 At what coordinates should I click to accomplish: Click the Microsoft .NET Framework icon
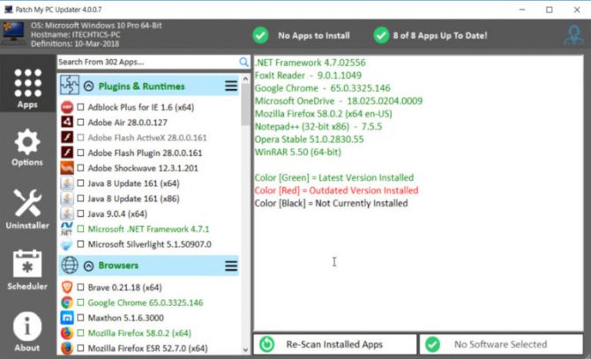point(67,229)
